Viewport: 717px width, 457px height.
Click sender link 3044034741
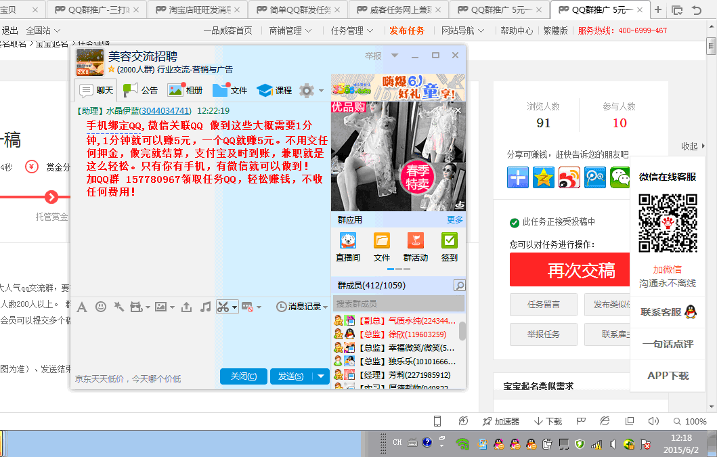(x=165, y=111)
